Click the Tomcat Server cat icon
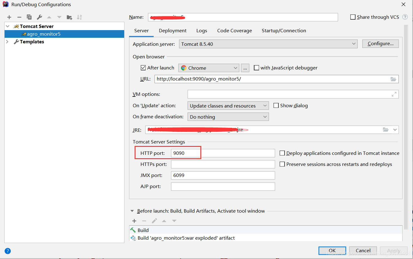 [x=16, y=26]
